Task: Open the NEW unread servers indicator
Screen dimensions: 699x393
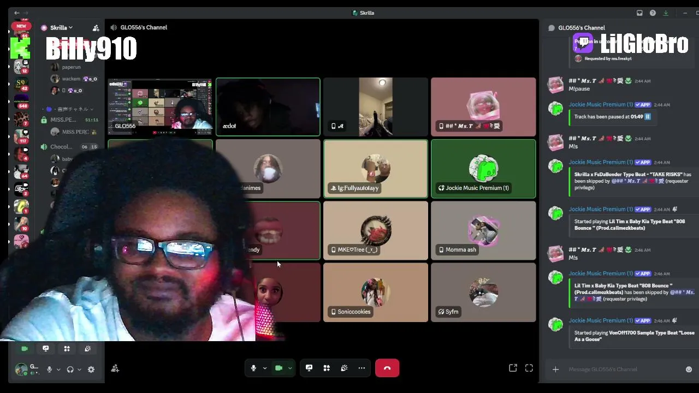Action: coord(21,26)
